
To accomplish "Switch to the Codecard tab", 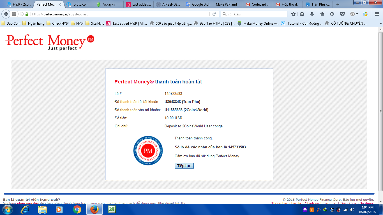I will (x=258, y=4).
